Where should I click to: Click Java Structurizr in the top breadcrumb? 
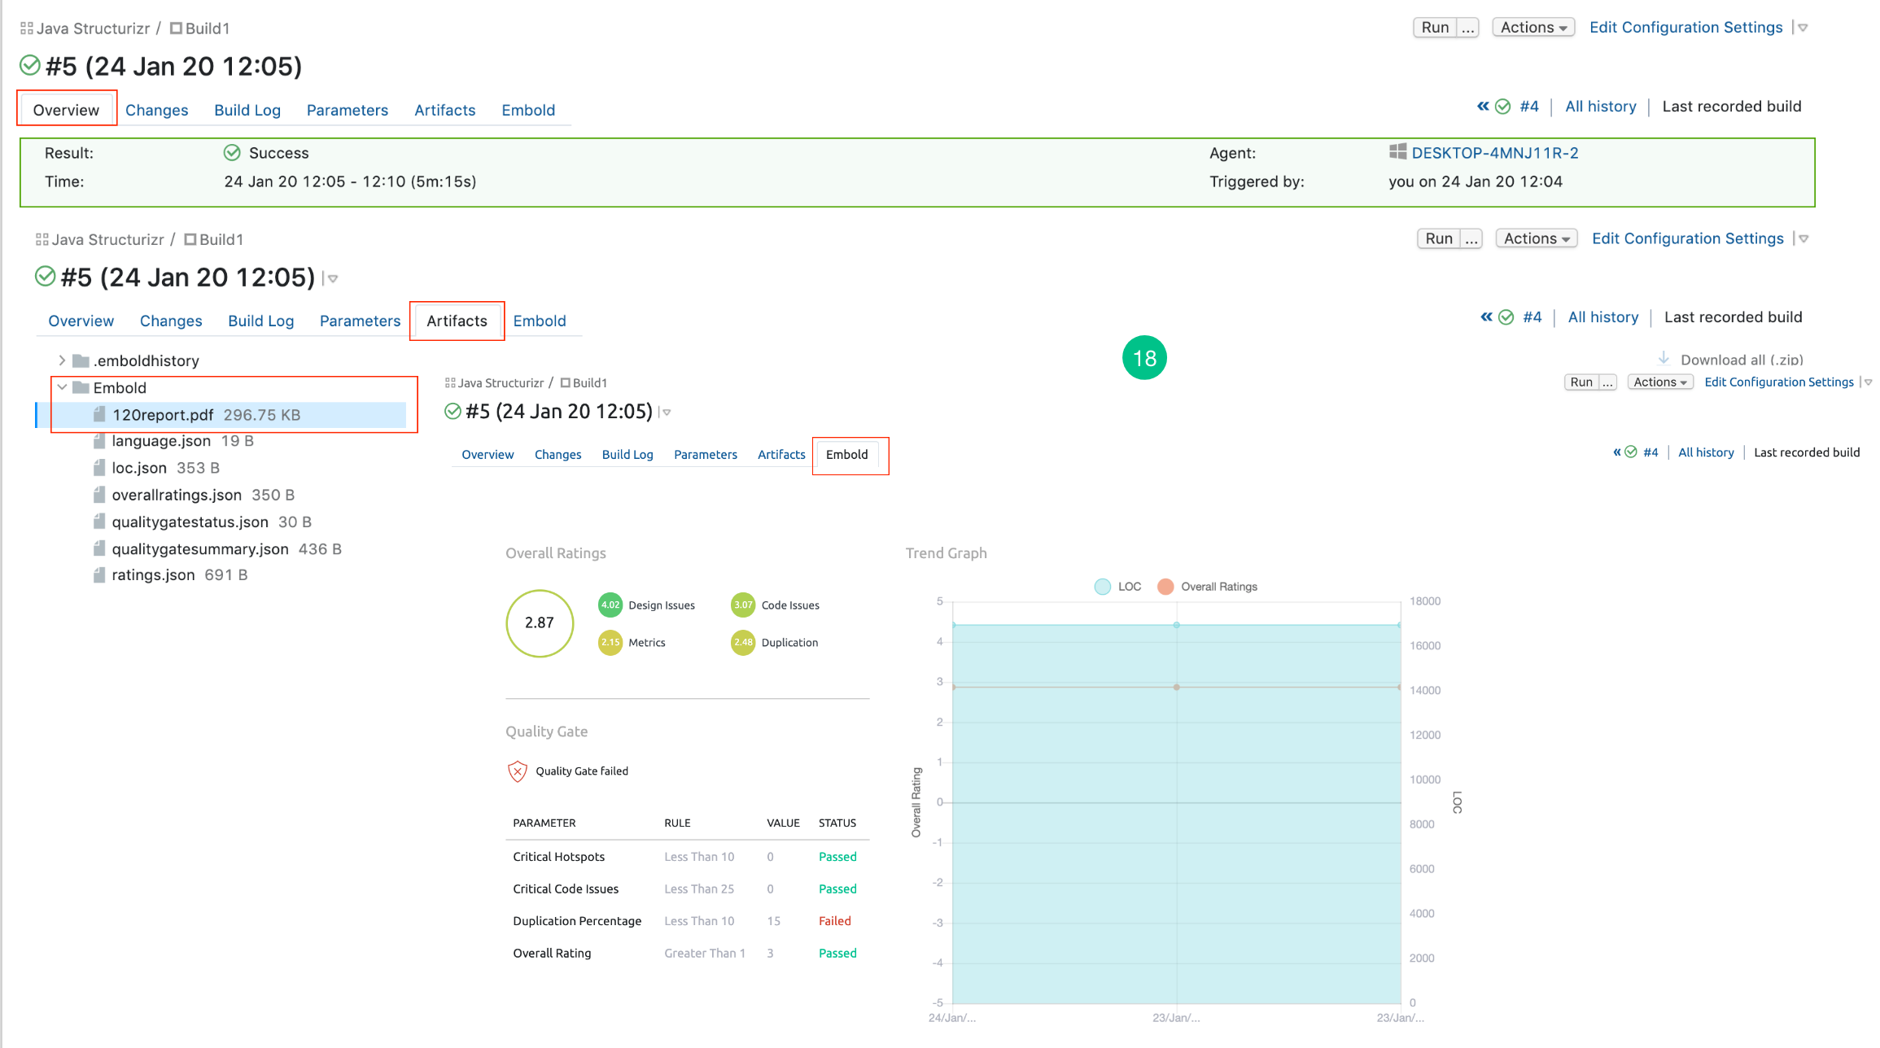coord(93,28)
